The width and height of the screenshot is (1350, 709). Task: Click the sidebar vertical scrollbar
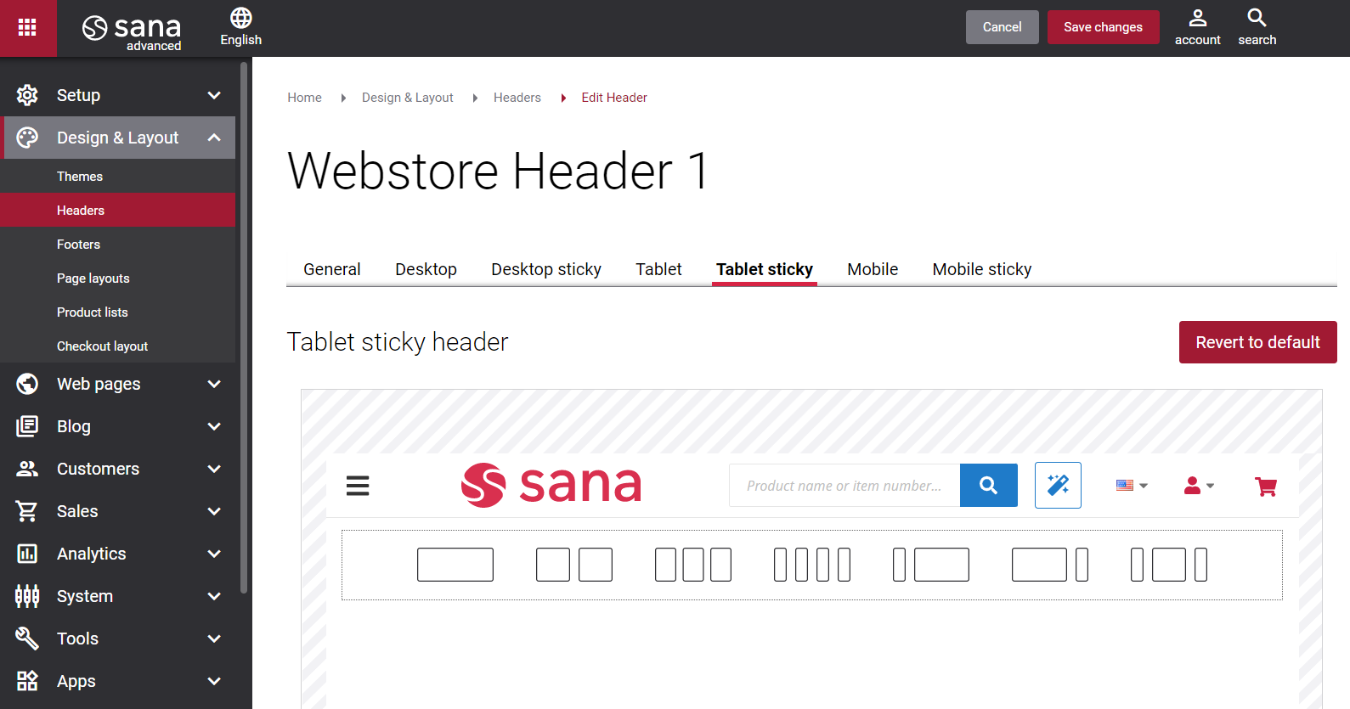point(244,328)
